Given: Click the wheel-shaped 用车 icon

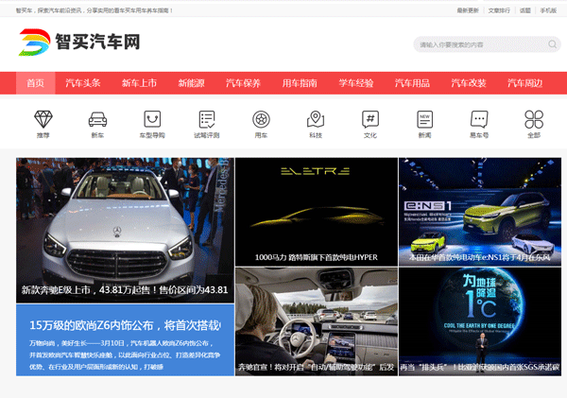Looking at the screenshot, I should click(261, 119).
